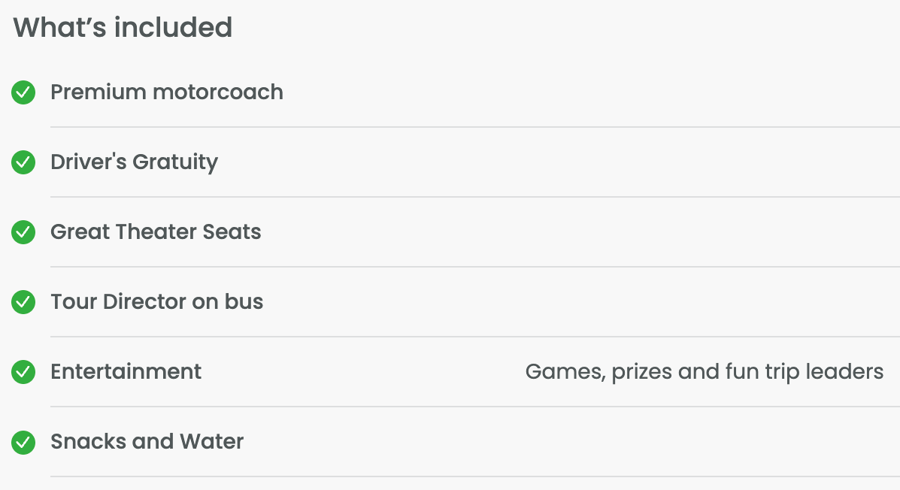
Task: Click the "Games, prizes and fun trip leaders" description
Action: [x=704, y=372]
